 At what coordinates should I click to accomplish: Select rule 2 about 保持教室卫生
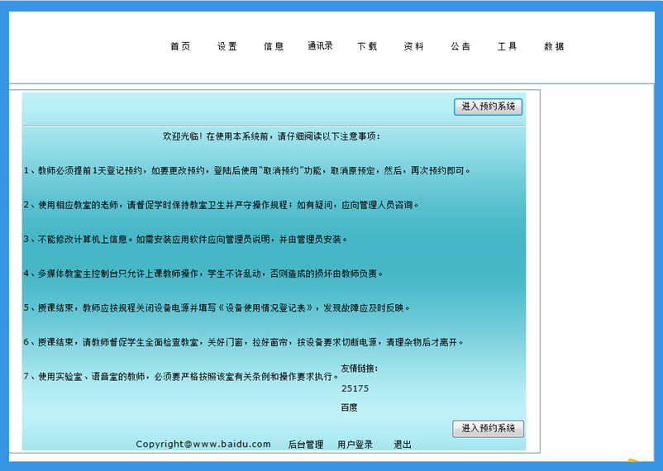pyautogui.click(x=222, y=205)
